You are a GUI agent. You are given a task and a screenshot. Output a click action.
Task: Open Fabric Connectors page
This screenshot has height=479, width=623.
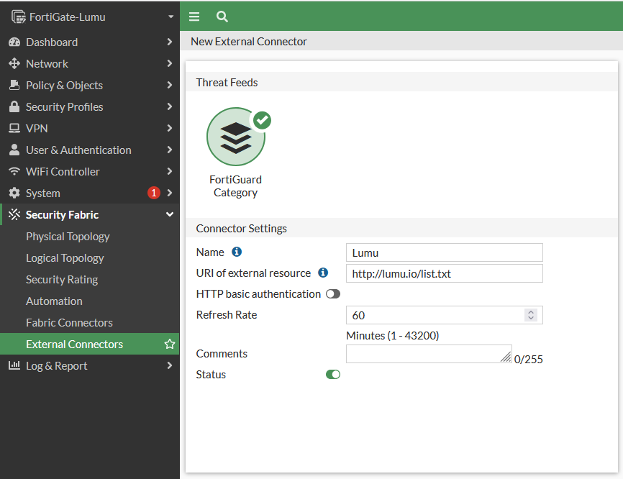69,323
